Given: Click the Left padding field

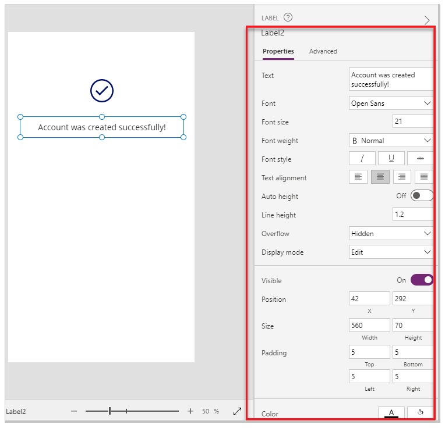Looking at the screenshot, I should [x=369, y=376].
